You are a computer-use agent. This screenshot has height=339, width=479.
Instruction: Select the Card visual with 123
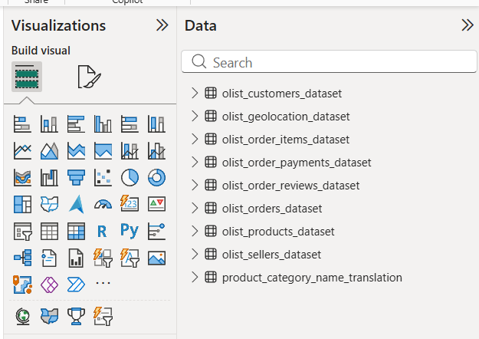(x=130, y=204)
